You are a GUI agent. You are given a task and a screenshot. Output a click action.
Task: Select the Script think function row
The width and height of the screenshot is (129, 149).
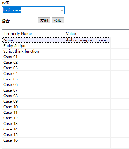coord(56,51)
